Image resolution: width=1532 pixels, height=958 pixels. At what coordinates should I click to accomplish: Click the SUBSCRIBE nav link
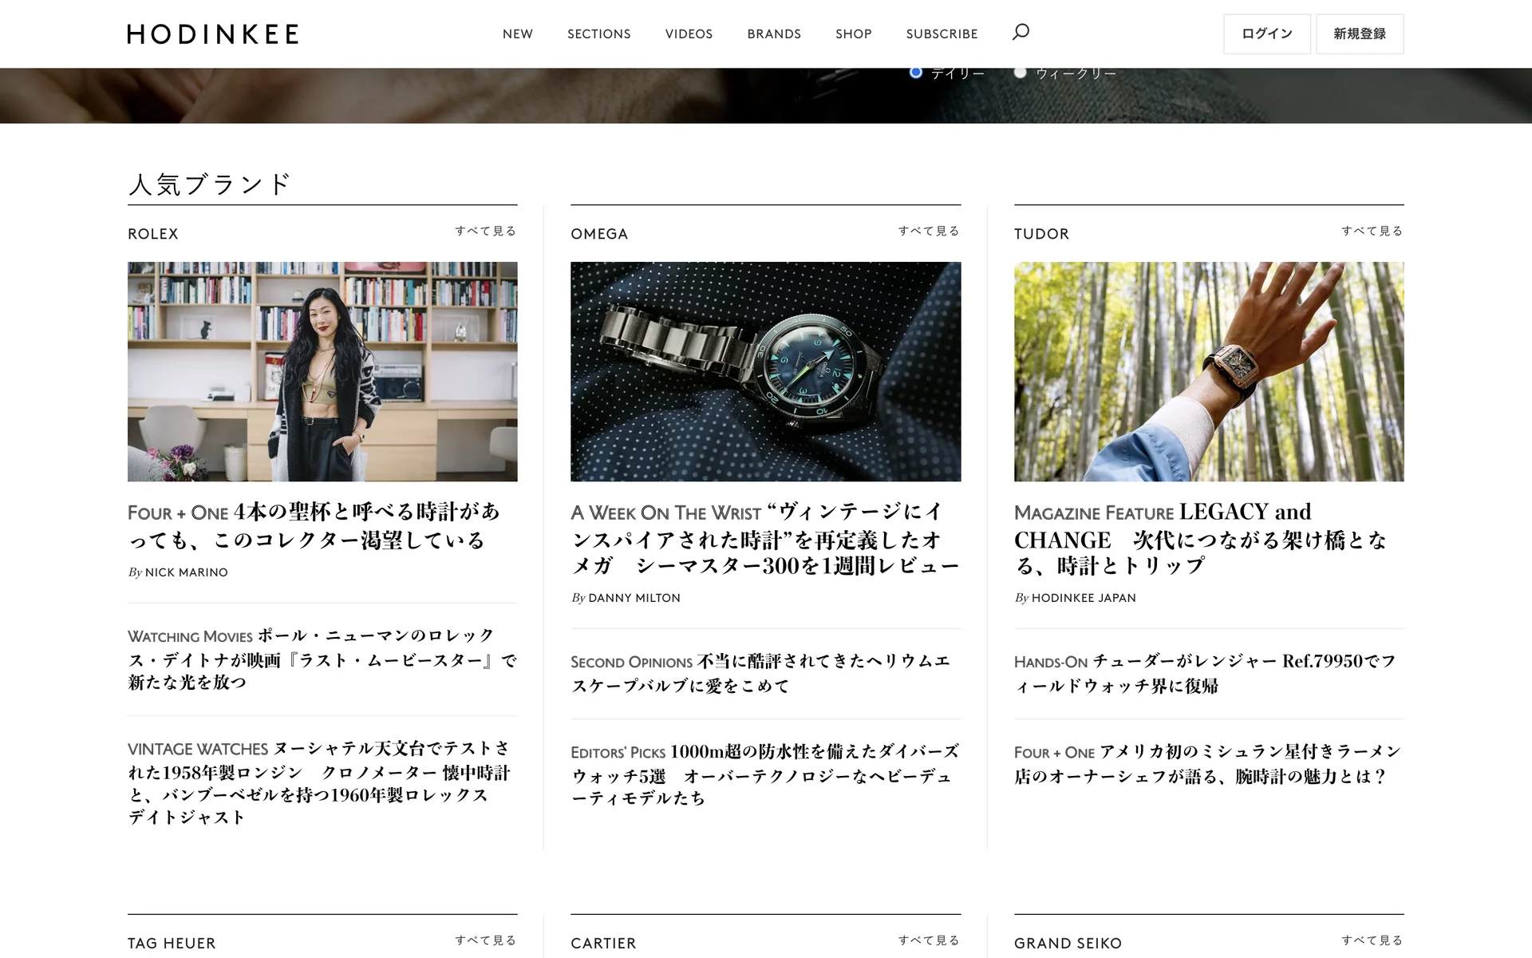tap(942, 34)
